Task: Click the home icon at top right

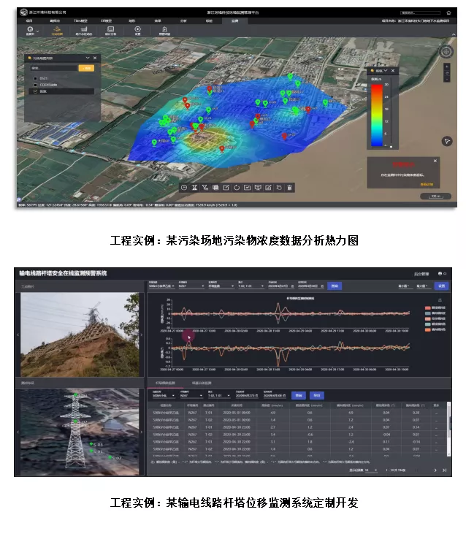Action: [x=448, y=12]
